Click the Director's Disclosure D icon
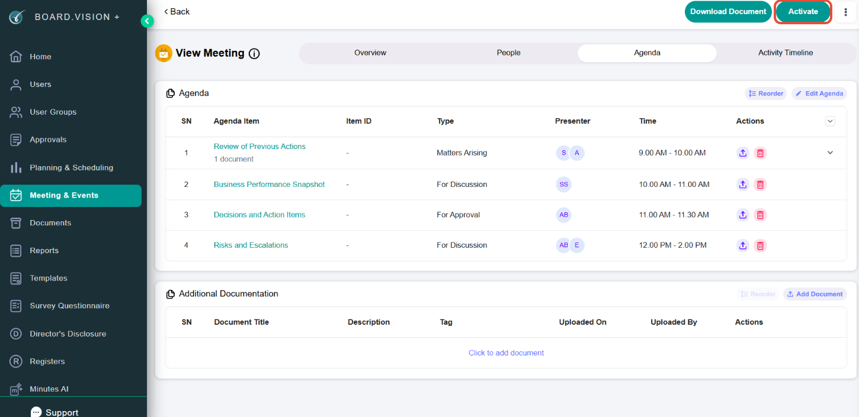 click(x=16, y=334)
